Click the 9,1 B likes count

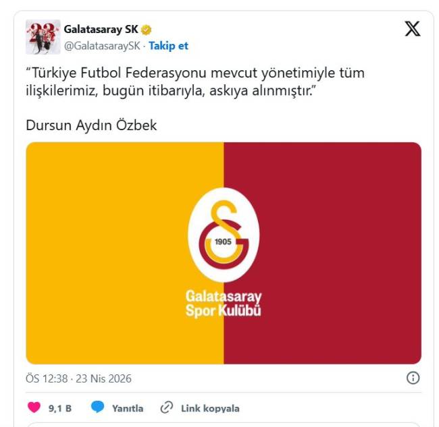[x=60, y=409]
